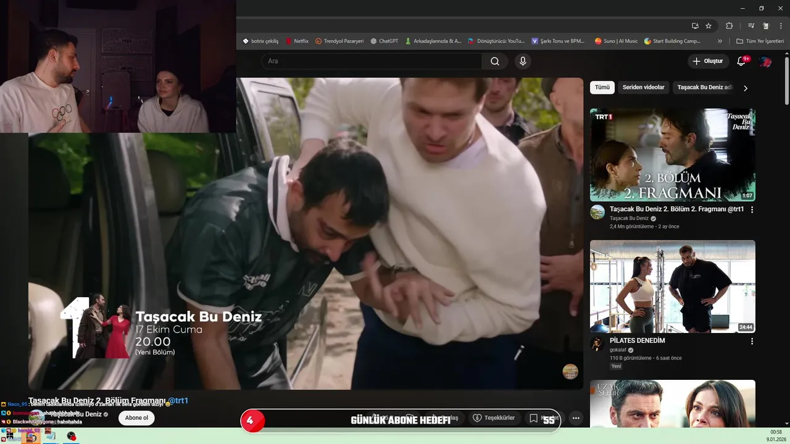Click the @trt1 mention in video title
790x444 pixels.
pos(178,401)
